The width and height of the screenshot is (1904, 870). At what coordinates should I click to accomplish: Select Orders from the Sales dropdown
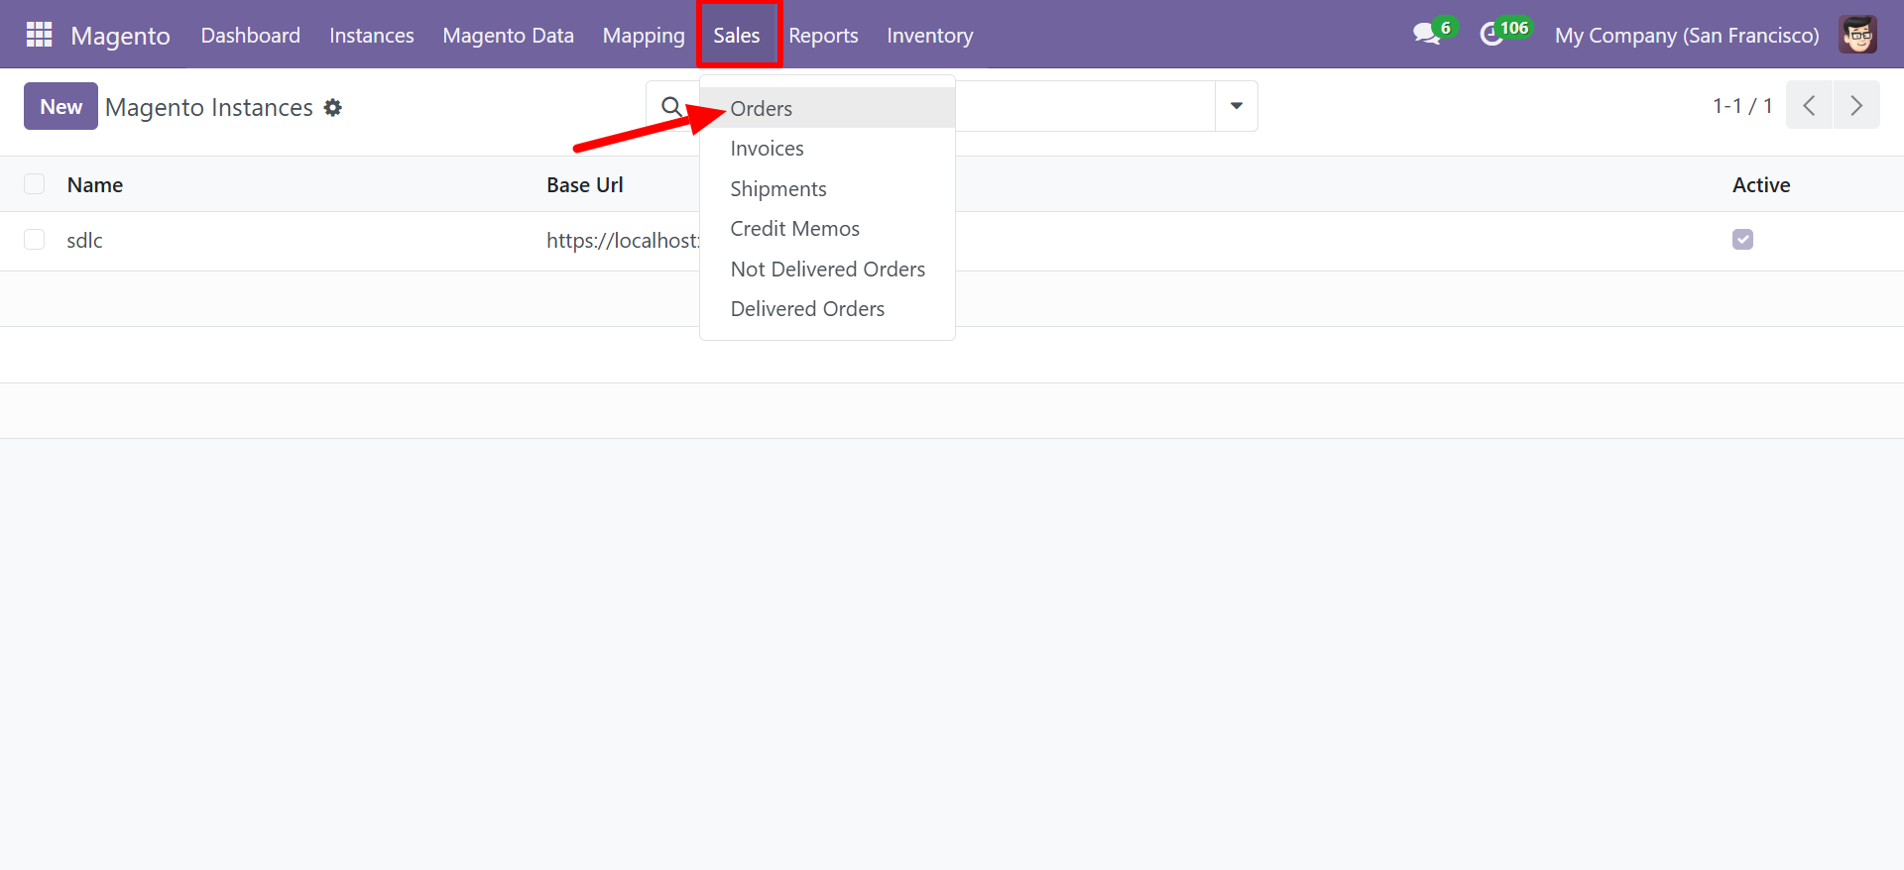point(827,108)
